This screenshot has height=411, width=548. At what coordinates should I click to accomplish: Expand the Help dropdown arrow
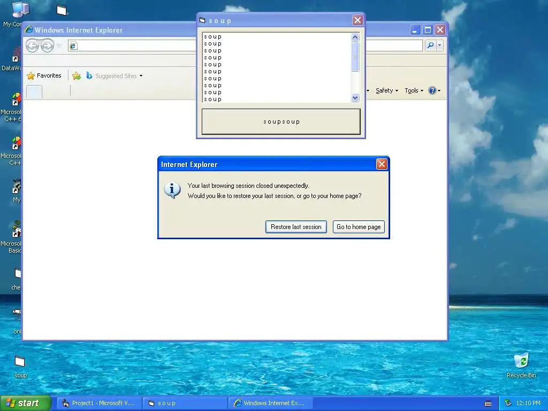click(439, 91)
